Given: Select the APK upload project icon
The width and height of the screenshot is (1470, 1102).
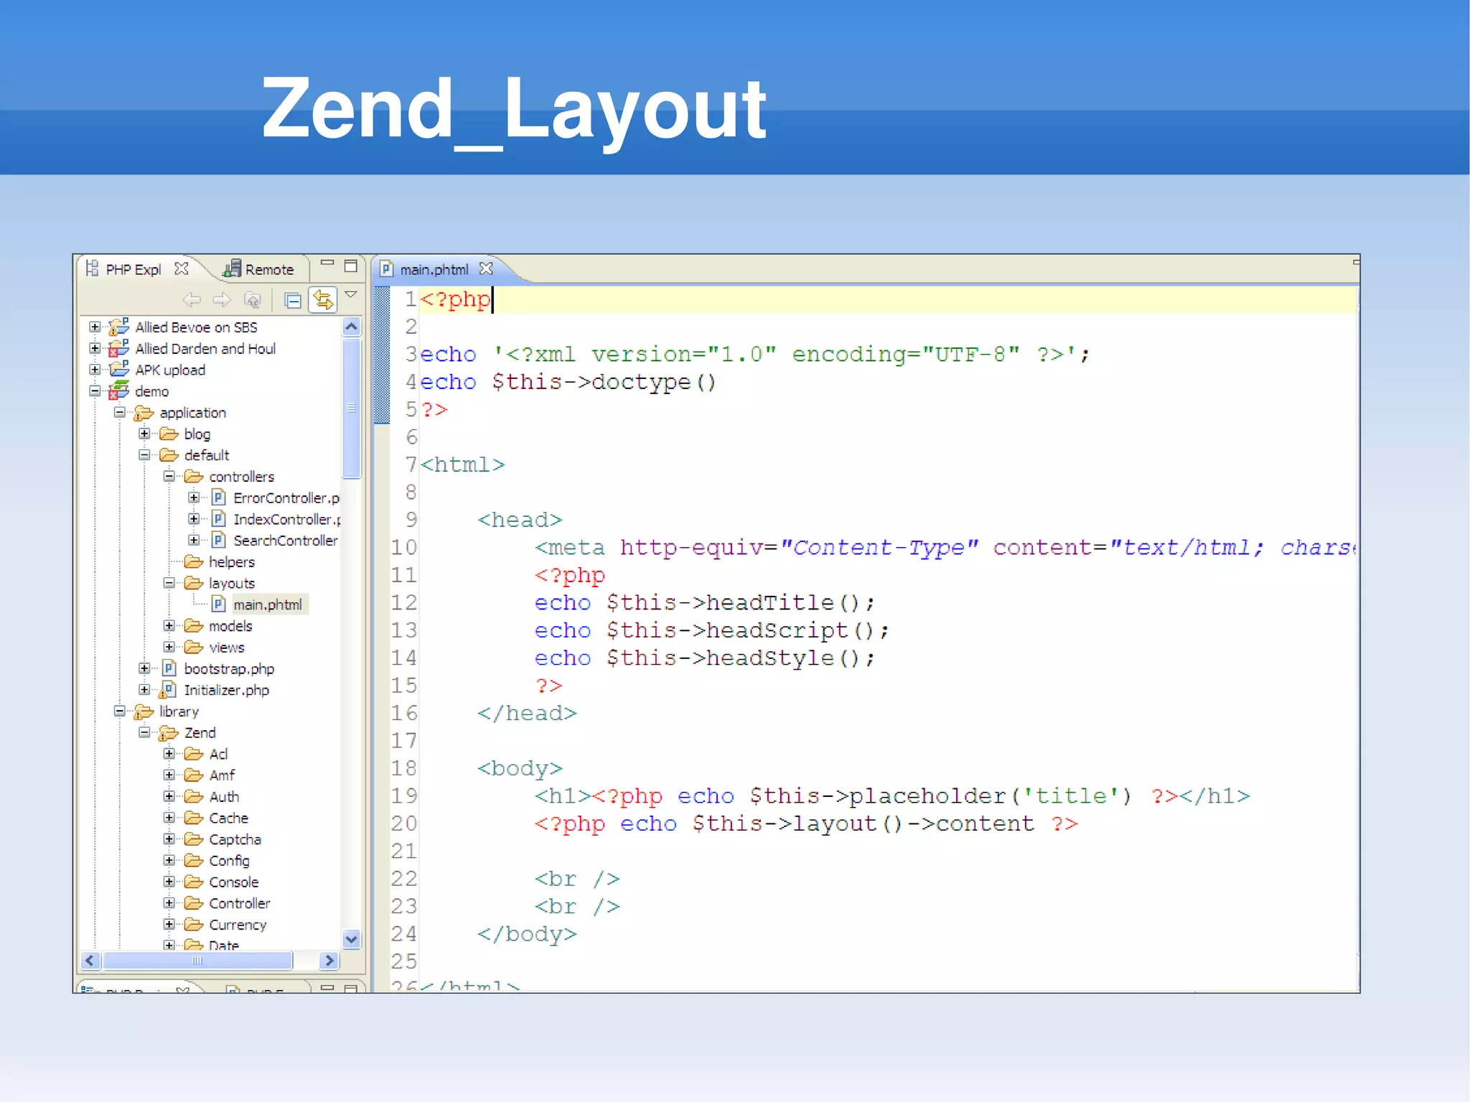Looking at the screenshot, I should 118,369.
